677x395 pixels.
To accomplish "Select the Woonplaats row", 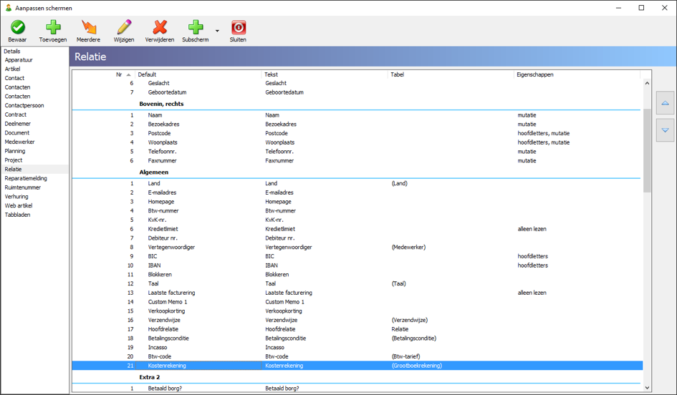I will pos(357,142).
